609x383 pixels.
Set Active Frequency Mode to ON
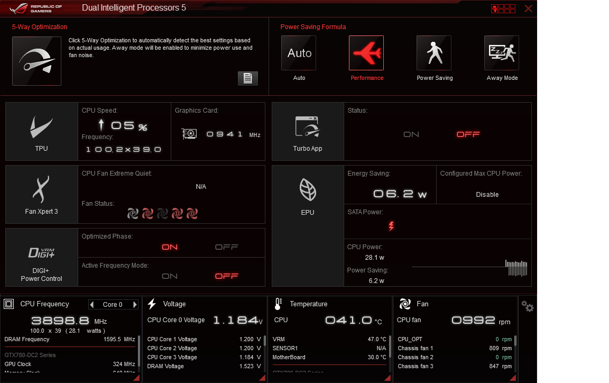coord(170,277)
